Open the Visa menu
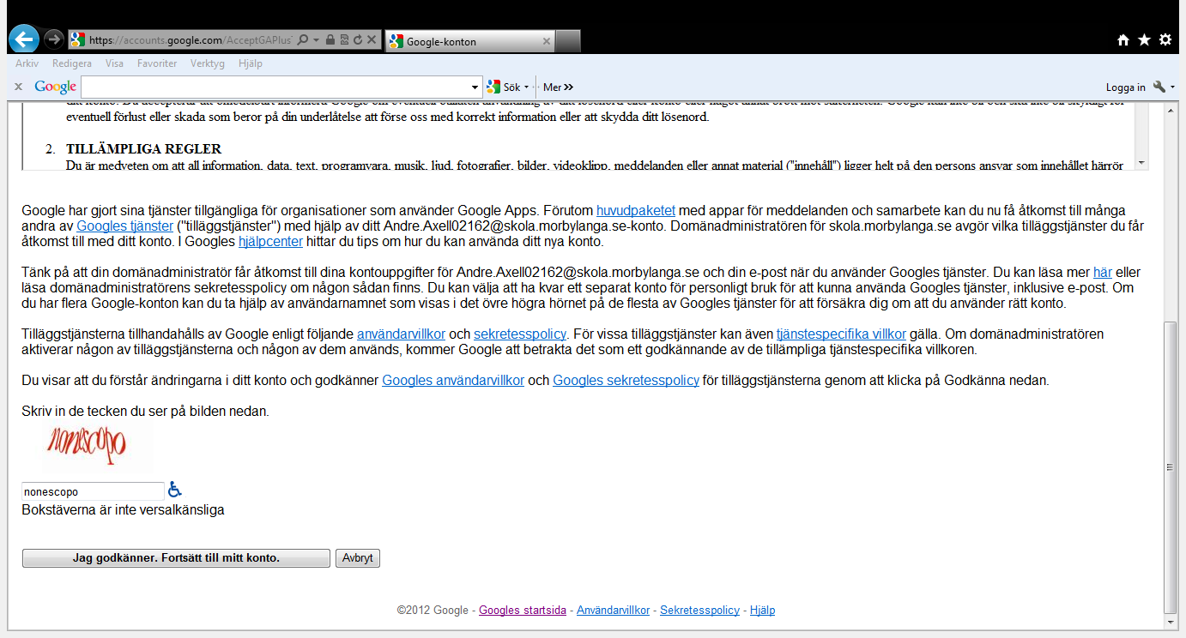Screen dimensions: 1186x638 point(114,63)
